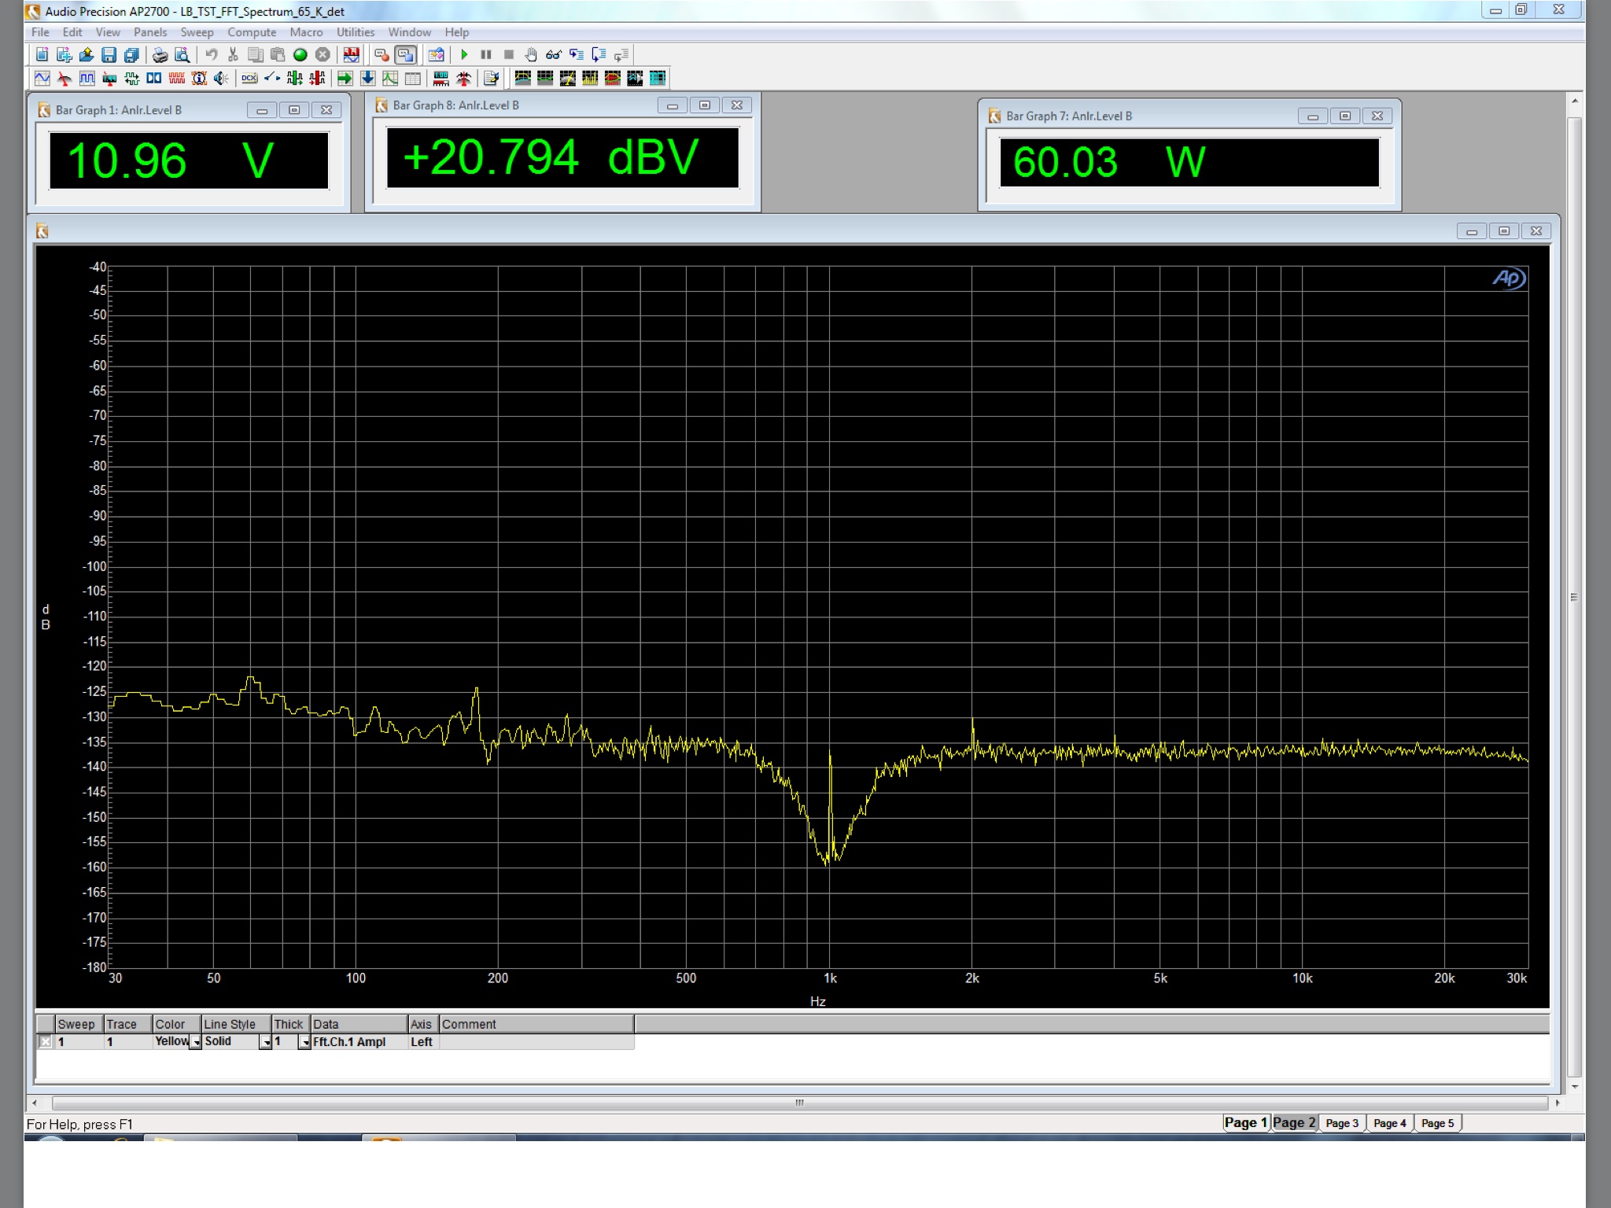Viewport: 1611px width, 1208px height.
Task: Open the Compute menu
Action: 252,32
